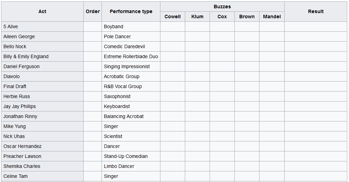349x182 pixels.
Task: Click the Diavolo act name
Action: (x=12, y=76)
